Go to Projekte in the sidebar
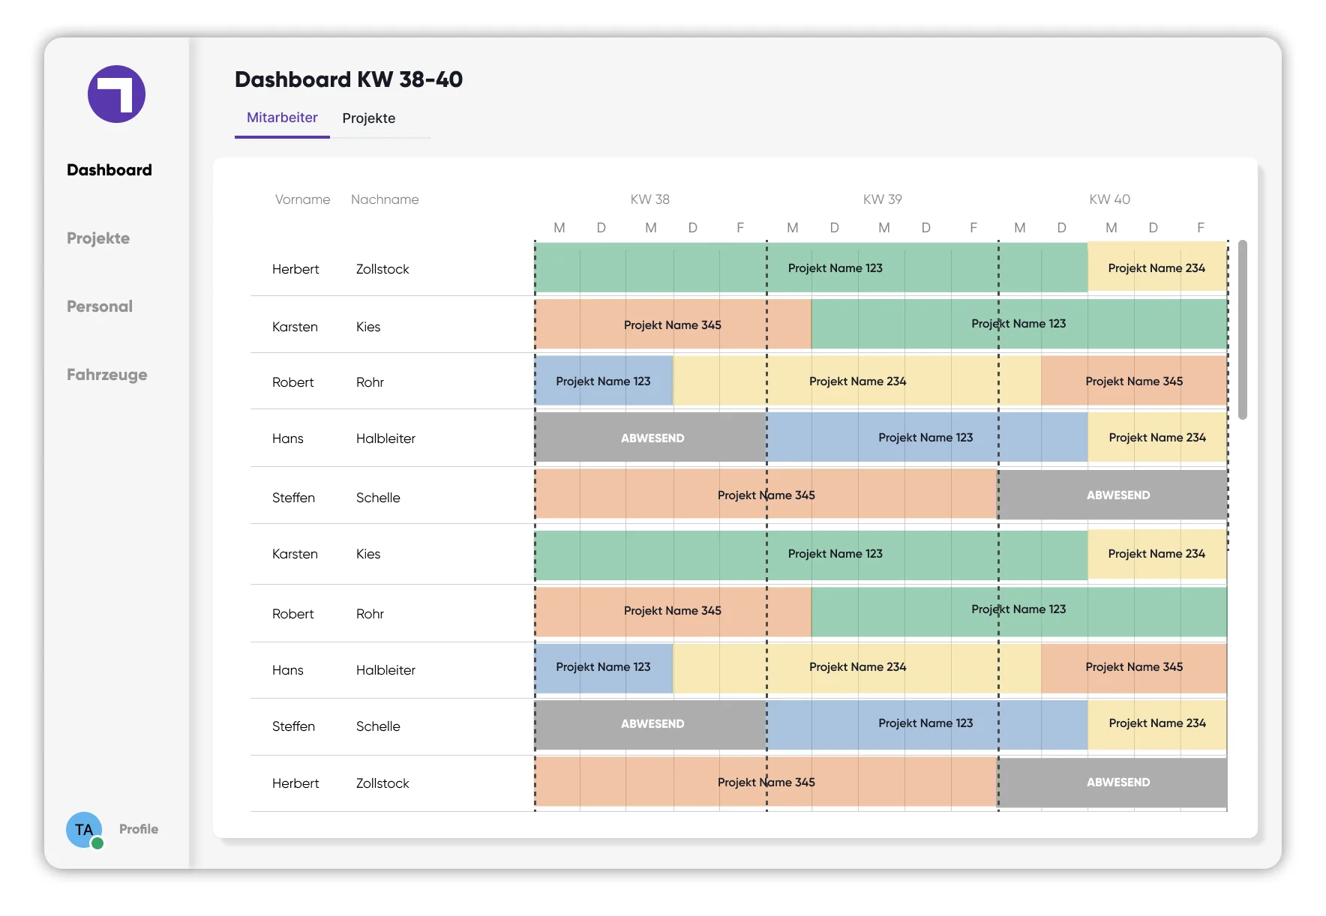Screen dimensions: 1326x916 [x=98, y=238]
